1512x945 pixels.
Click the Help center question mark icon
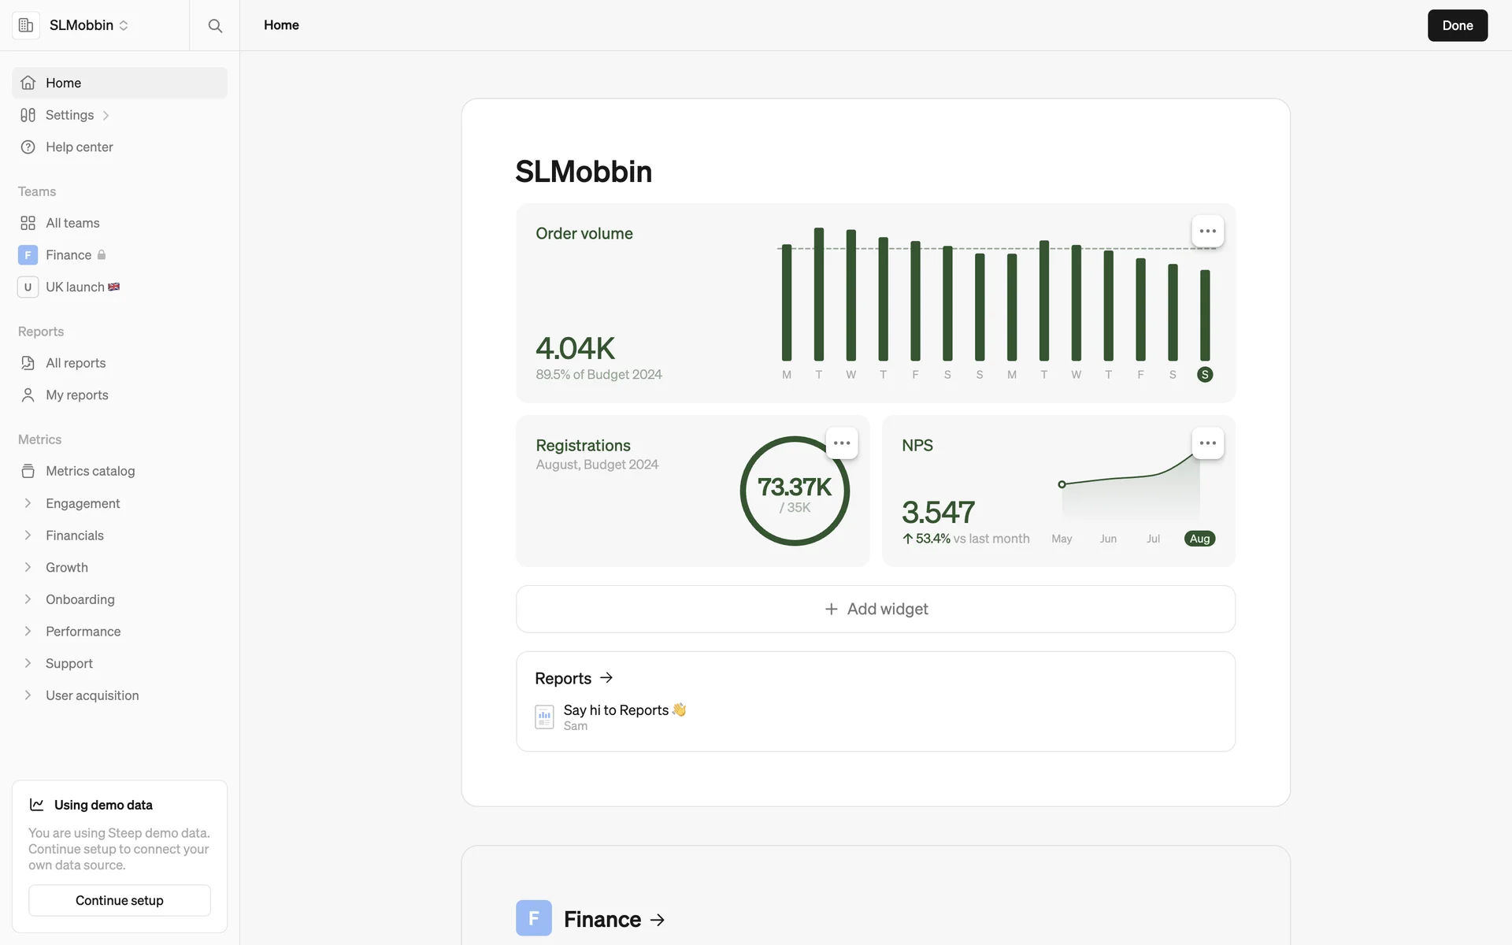[x=28, y=147]
